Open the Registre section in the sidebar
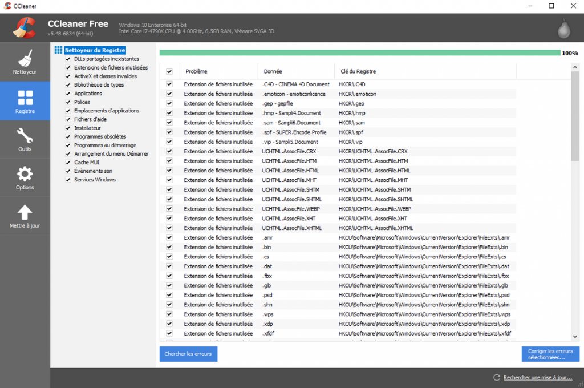Image resolution: width=584 pixels, height=388 pixels. (25, 102)
